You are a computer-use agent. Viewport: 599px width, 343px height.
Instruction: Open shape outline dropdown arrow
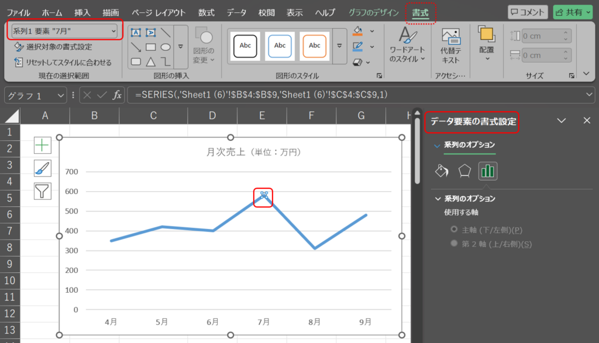click(372, 47)
